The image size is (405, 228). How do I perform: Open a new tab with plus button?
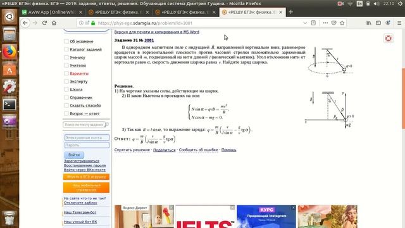click(291, 12)
